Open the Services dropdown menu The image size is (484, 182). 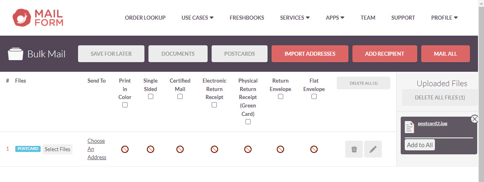pos(295,18)
